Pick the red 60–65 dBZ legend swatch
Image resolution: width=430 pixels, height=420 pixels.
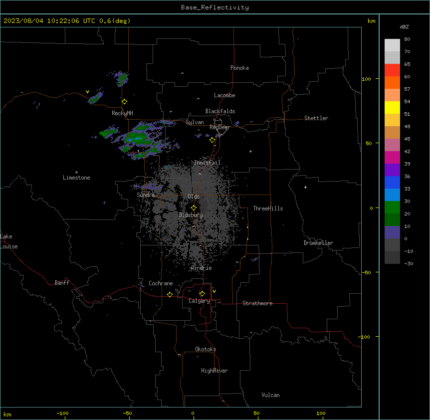pos(392,70)
